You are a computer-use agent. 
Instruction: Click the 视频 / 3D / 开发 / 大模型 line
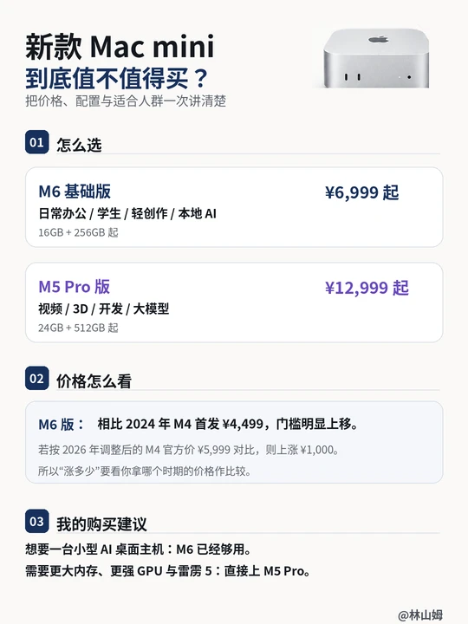coord(104,309)
